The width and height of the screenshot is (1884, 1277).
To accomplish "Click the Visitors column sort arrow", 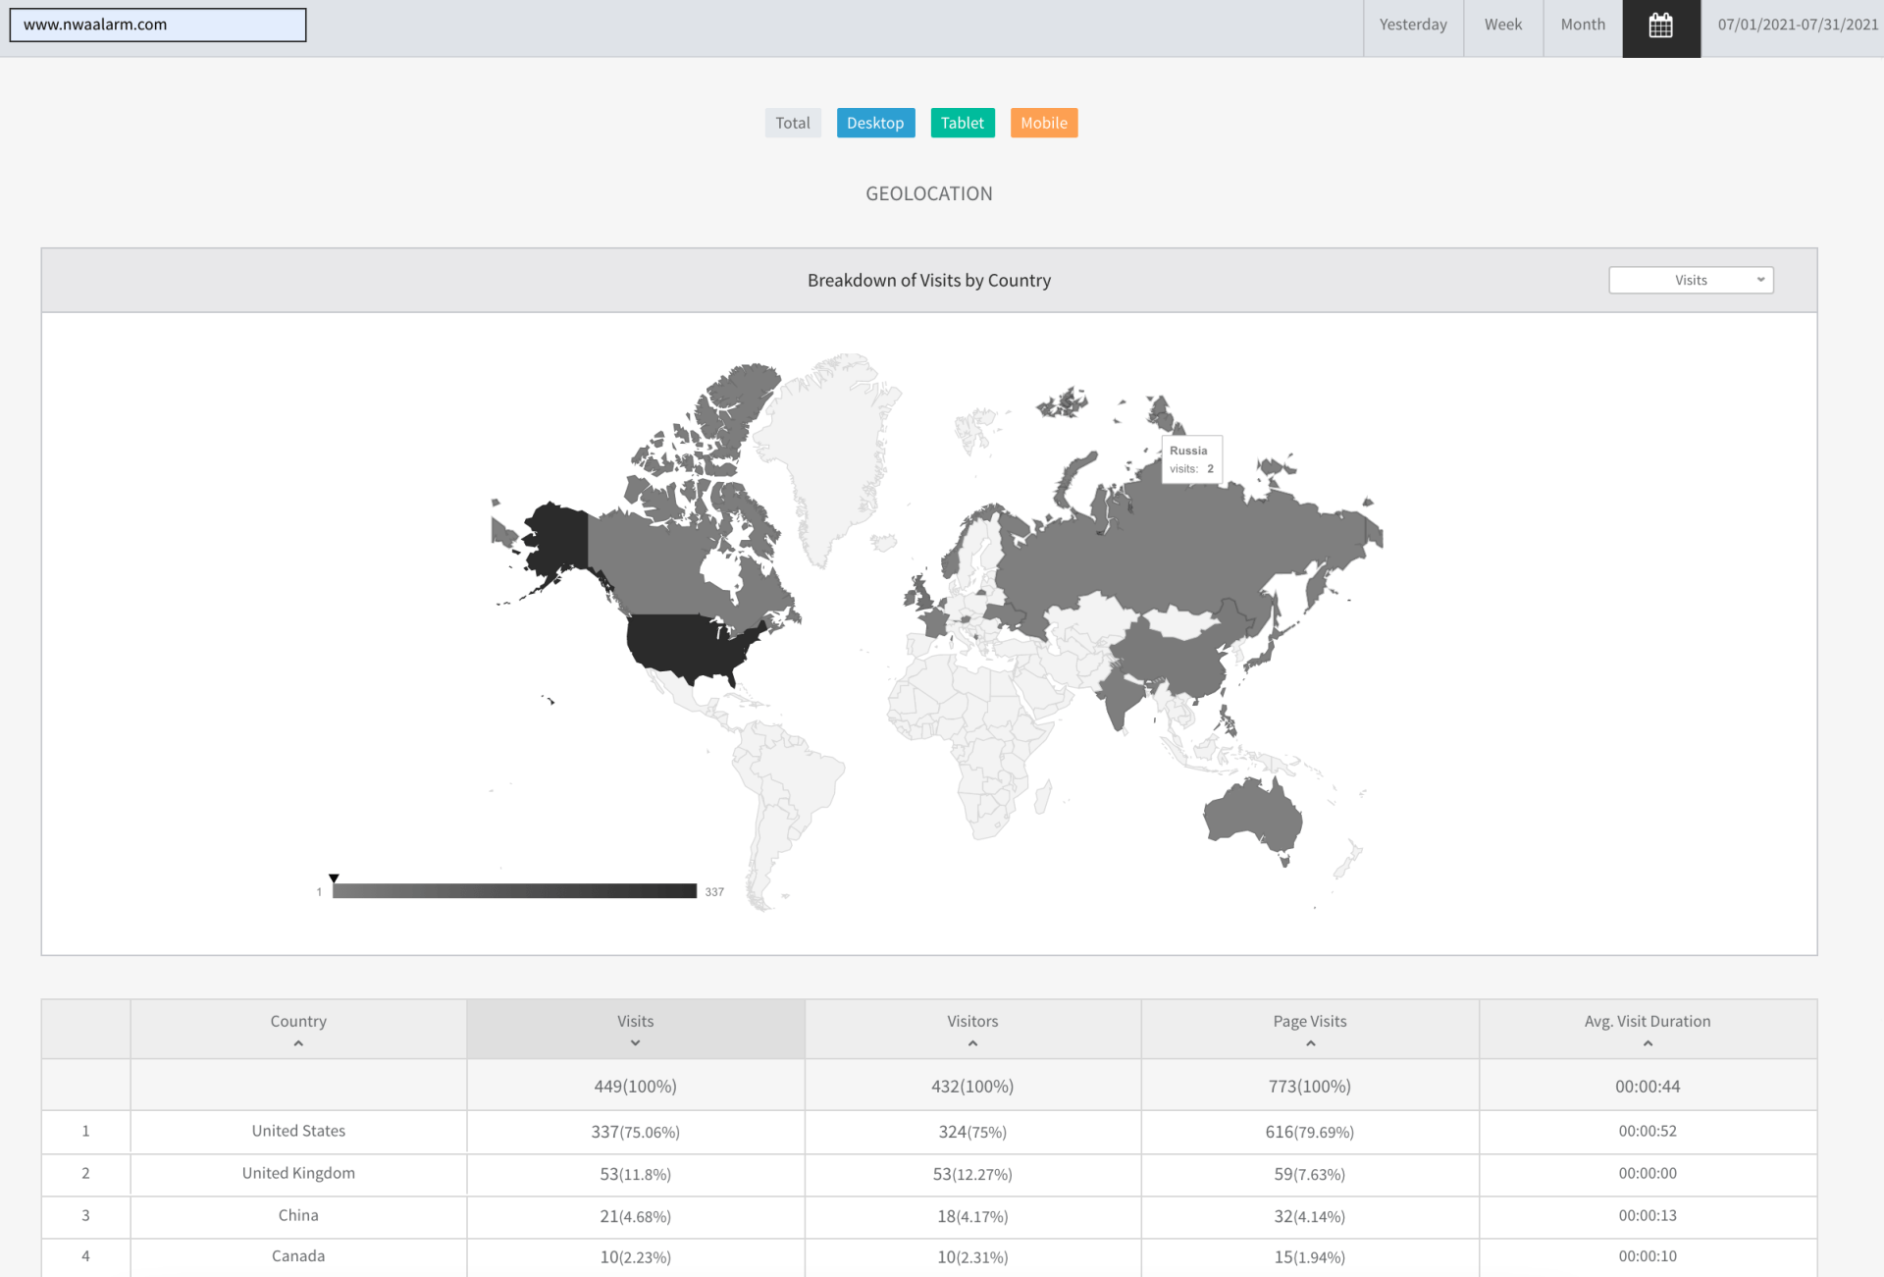I will pyautogui.click(x=972, y=1043).
